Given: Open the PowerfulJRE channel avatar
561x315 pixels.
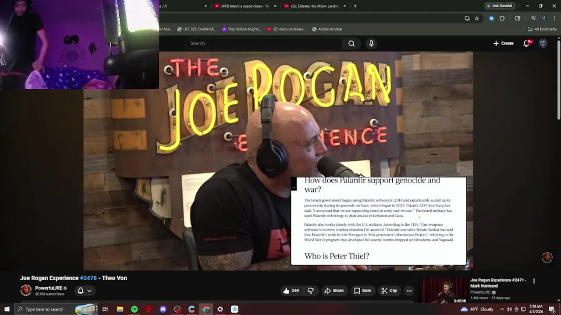Looking at the screenshot, I should coord(26,290).
